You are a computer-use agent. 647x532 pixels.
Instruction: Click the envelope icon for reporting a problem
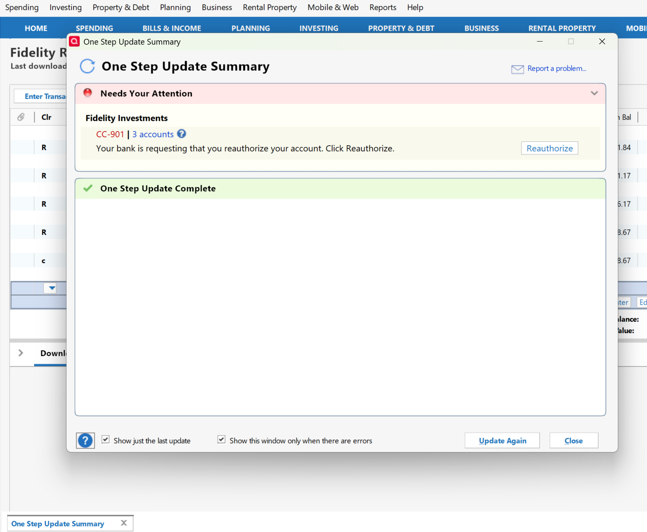click(517, 69)
